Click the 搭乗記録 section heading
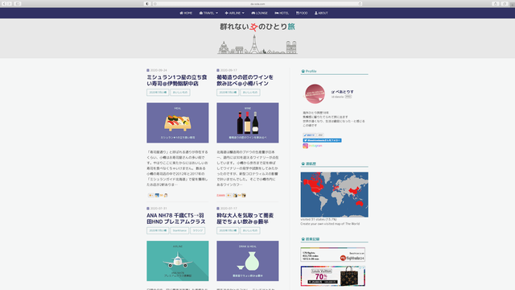Viewport: 515px width, 290px height. (x=311, y=239)
